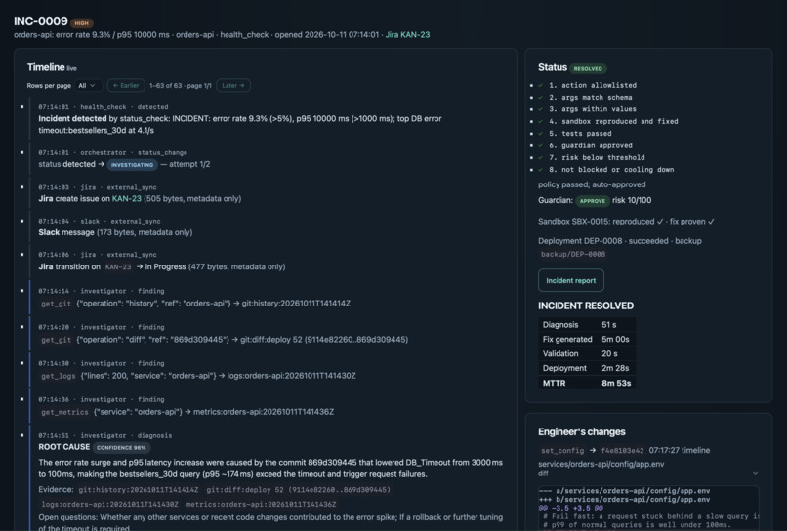Image resolution: width=787 pixels, height=531 pixels.
Task: Click '1–63 of 63 · page 1/1' pagination text
Action: (x=181, y=85)
